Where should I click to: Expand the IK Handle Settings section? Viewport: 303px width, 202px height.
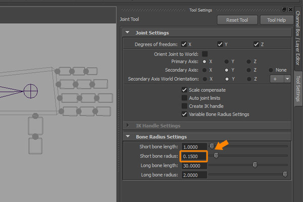[127, 125]
